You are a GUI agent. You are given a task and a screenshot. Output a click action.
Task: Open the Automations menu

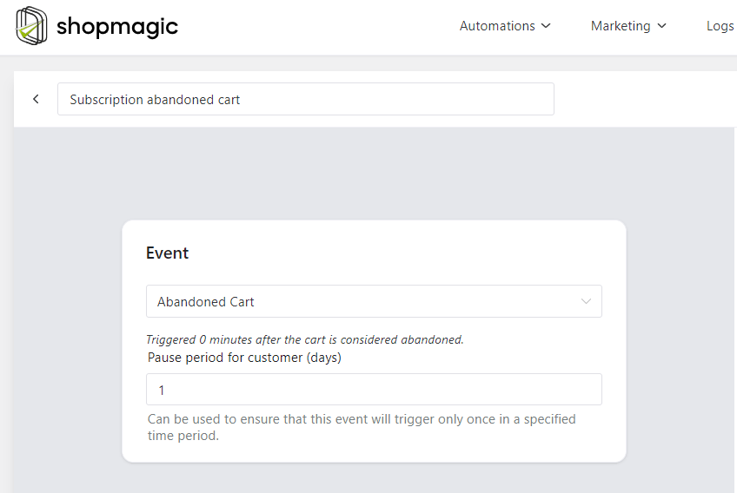click(x=505, y=26)
